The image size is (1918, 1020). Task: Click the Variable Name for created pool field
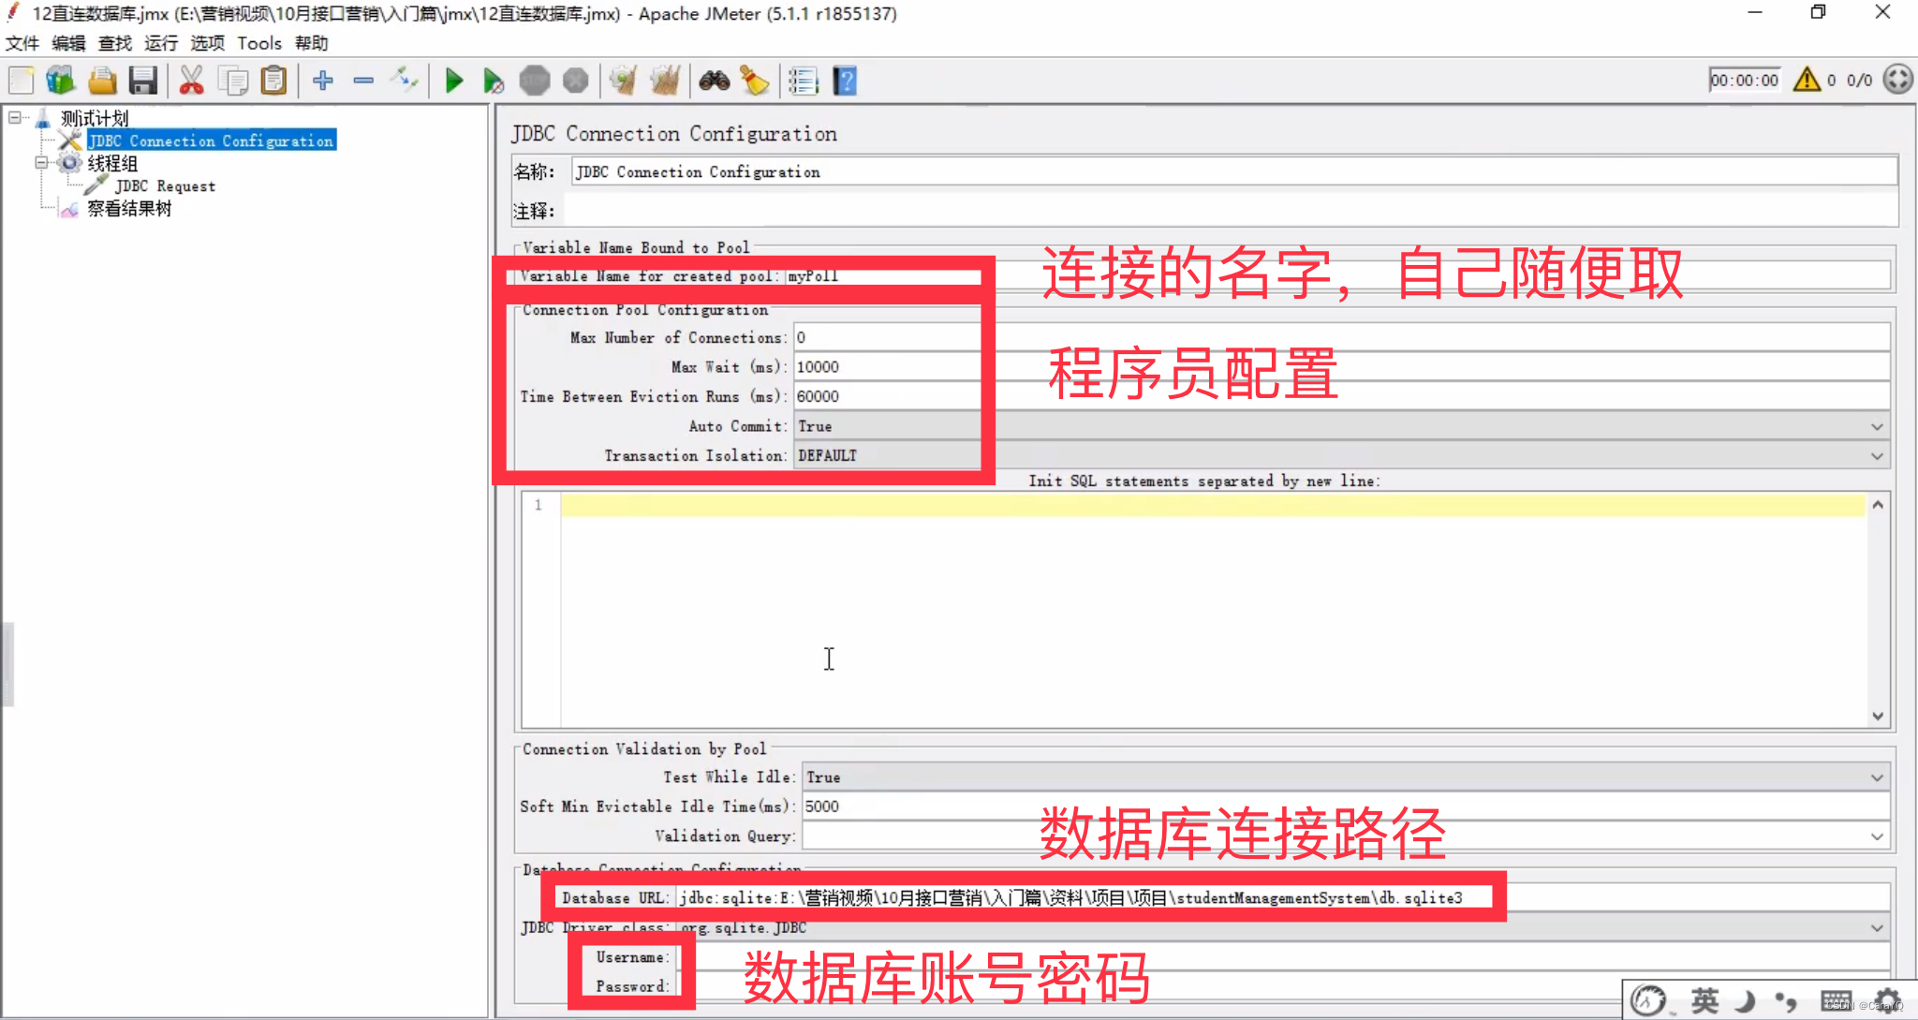pyautogui.click(x=1336, y=276)
